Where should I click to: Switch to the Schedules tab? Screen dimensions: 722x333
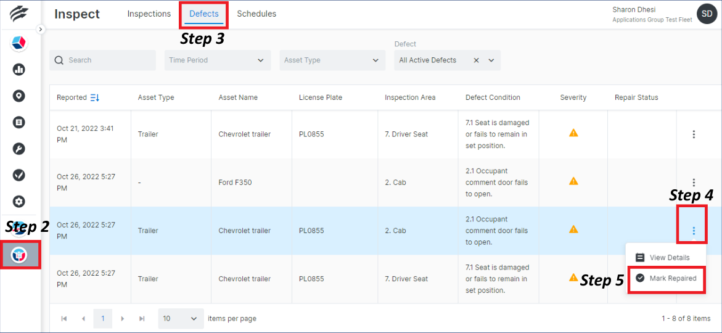(x=256, y=14)
